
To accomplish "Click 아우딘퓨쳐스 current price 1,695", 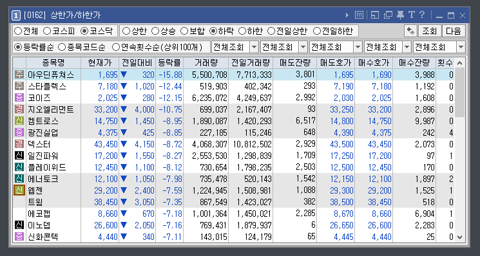I will [108, 75].
